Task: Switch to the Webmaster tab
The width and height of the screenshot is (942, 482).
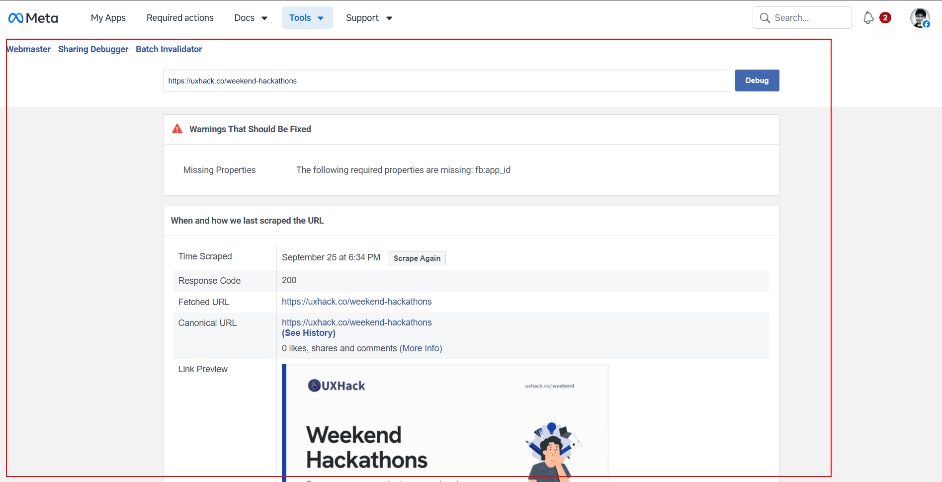Action: 29,49
